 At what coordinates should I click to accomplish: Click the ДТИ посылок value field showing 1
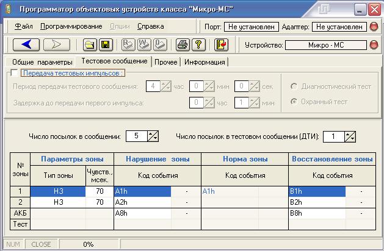point(334,136)
